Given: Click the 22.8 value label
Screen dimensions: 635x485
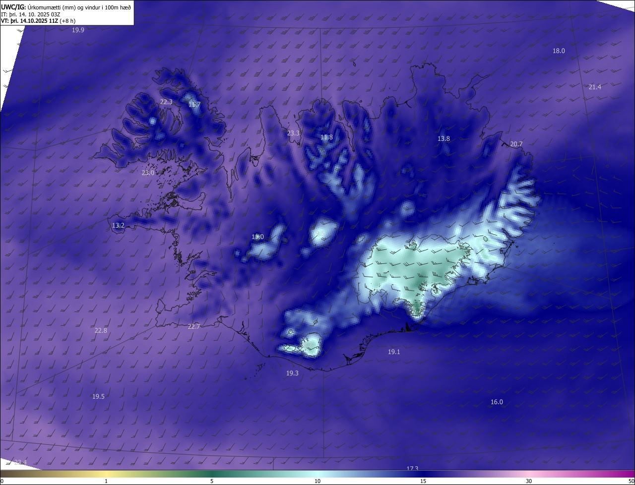Looking at the screenshot, I should [101, 331].
